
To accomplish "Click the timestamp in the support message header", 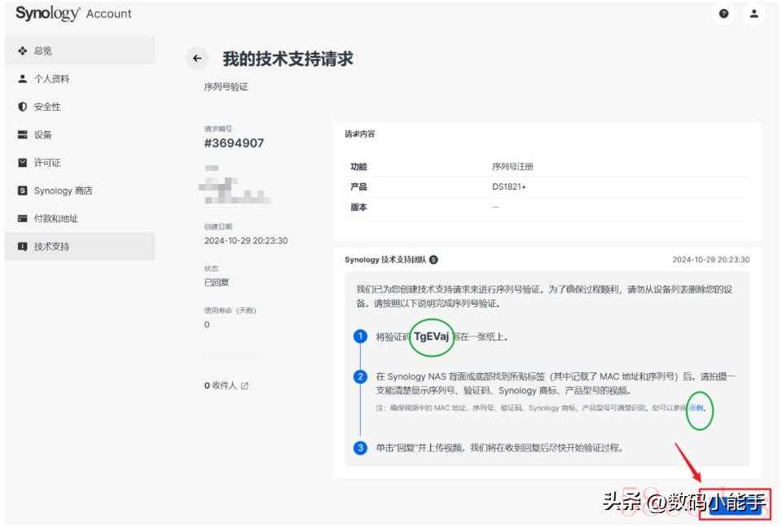I will [710, 259].
